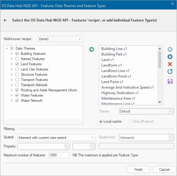Close the dialog with the X
The width and height of the screenshot is (177, 176).
click(x=172, y=4)
